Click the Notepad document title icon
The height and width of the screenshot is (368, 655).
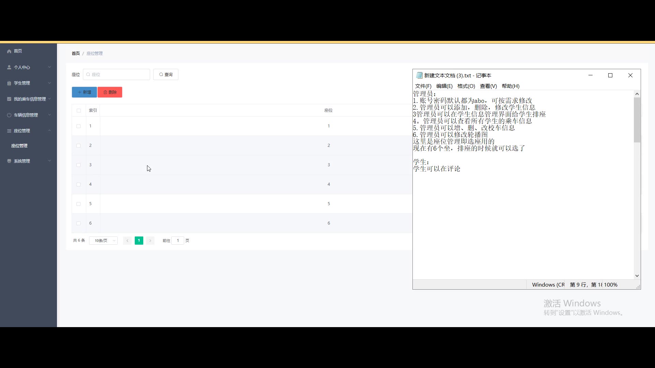coord(419,75)
